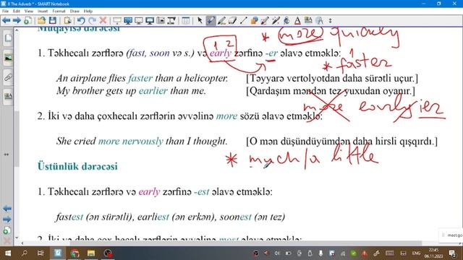Move the toolbar to bottom using arrows icon
Viewport: 463px width, 260px height.
tap(330, 21)
